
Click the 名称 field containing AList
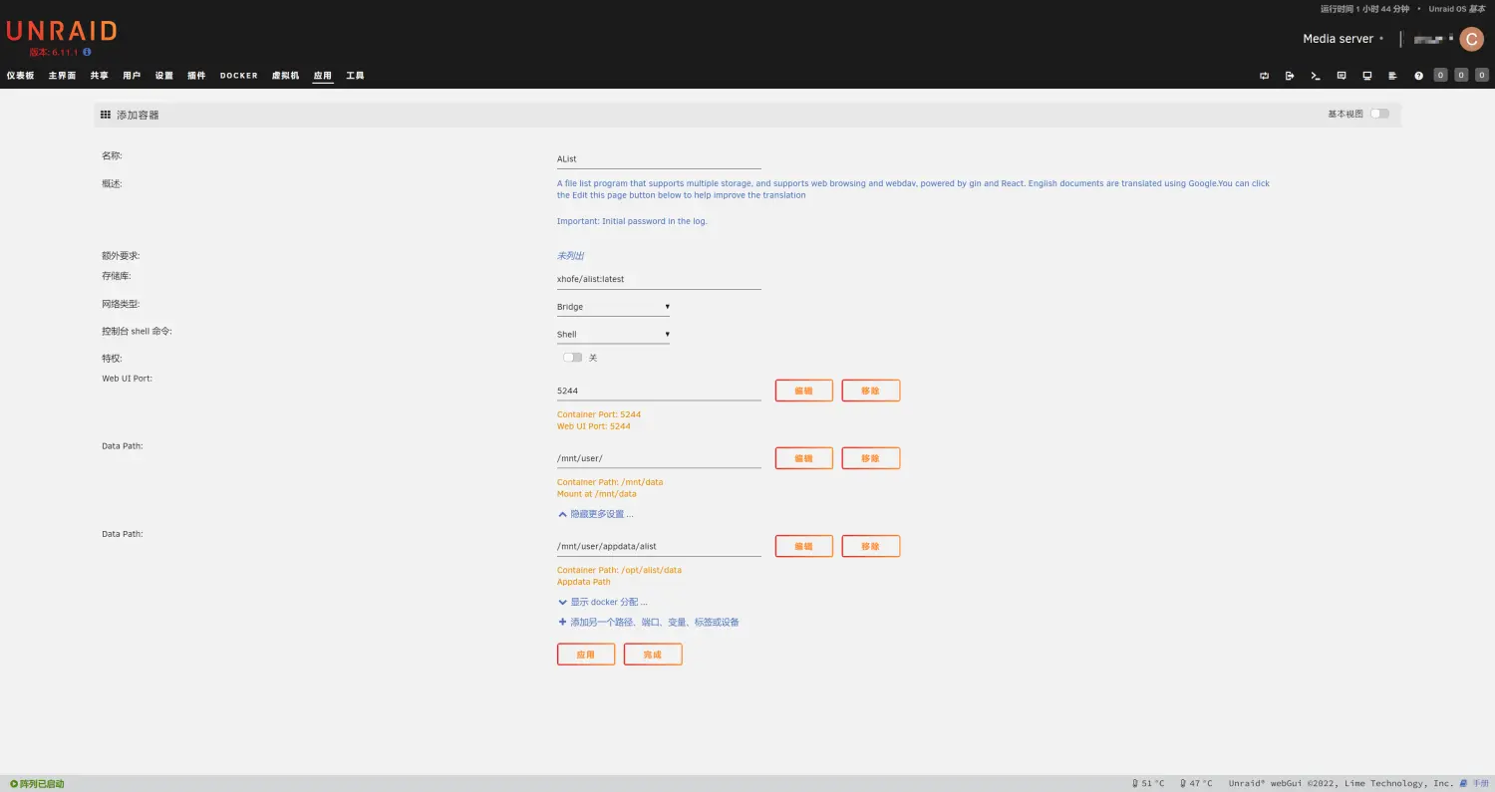[x=658, y=158]
